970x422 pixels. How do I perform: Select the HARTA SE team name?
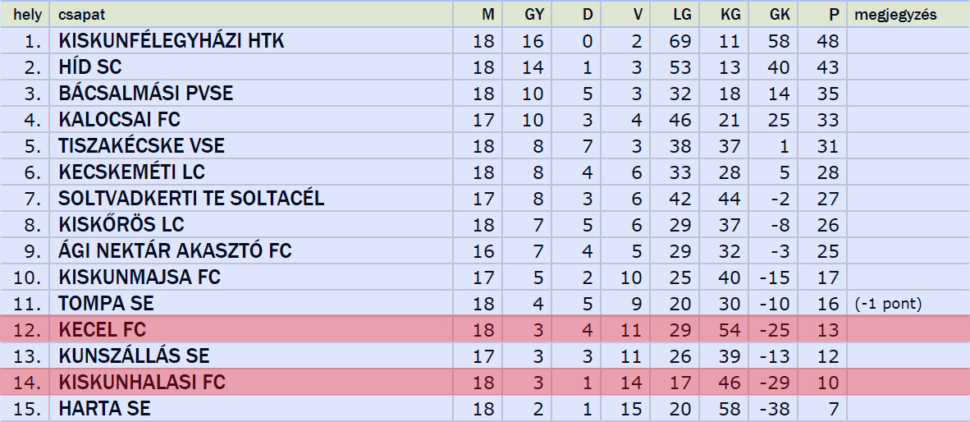tap(104, 408)
